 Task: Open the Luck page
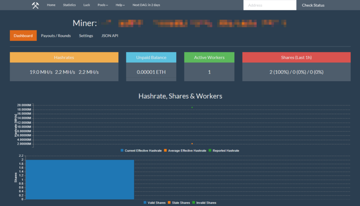87,5
